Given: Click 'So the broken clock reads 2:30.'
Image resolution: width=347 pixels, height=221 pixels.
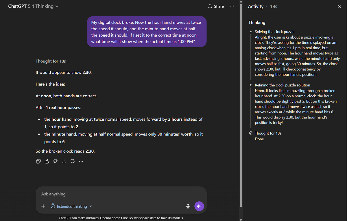Looking at the screenshot, I should tap(65, 151).
